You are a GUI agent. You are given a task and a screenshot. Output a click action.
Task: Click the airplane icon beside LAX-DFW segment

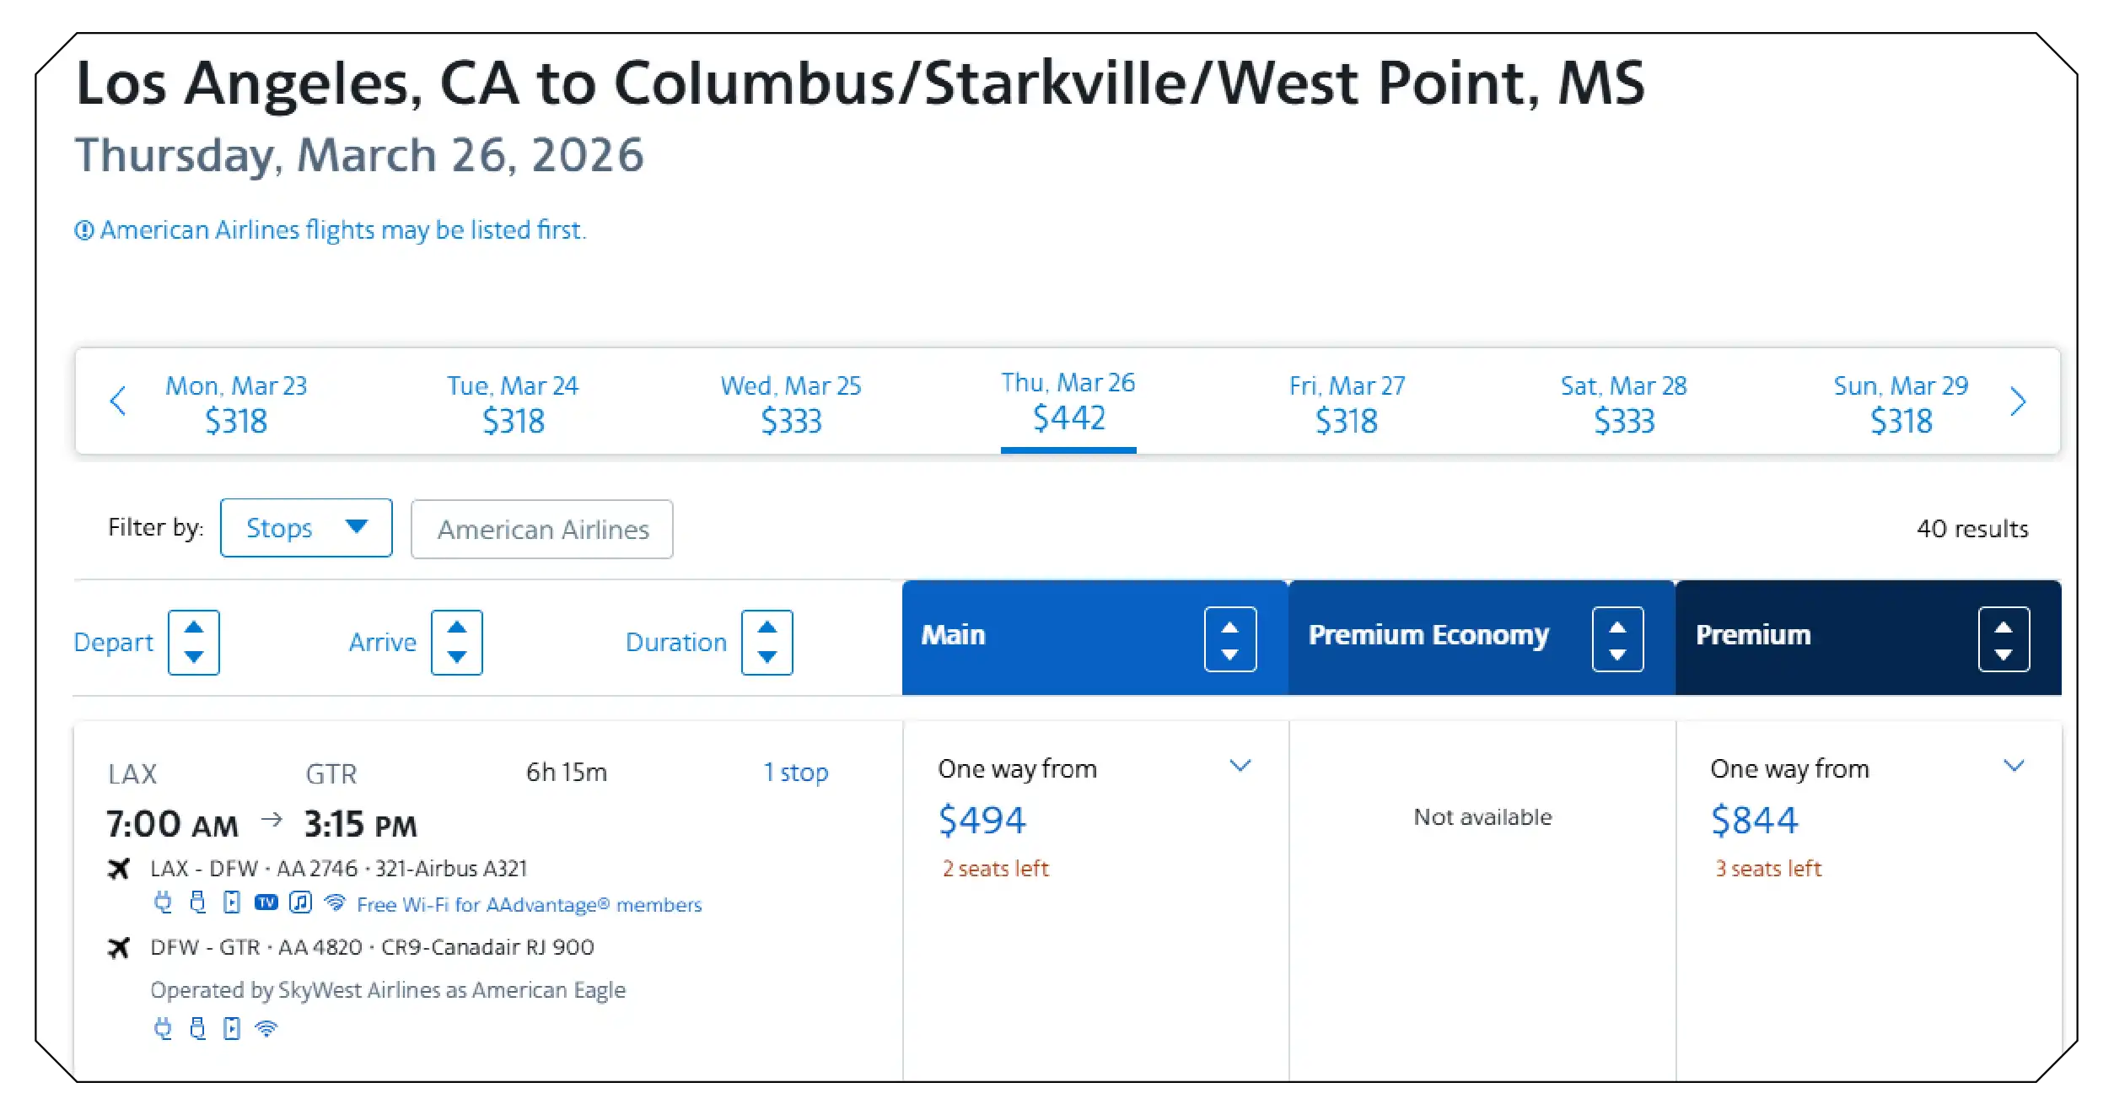(121, 868)
